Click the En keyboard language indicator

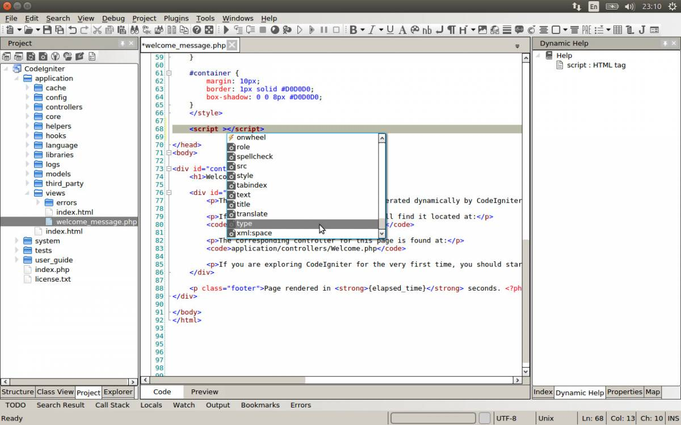tap(594, 6)
